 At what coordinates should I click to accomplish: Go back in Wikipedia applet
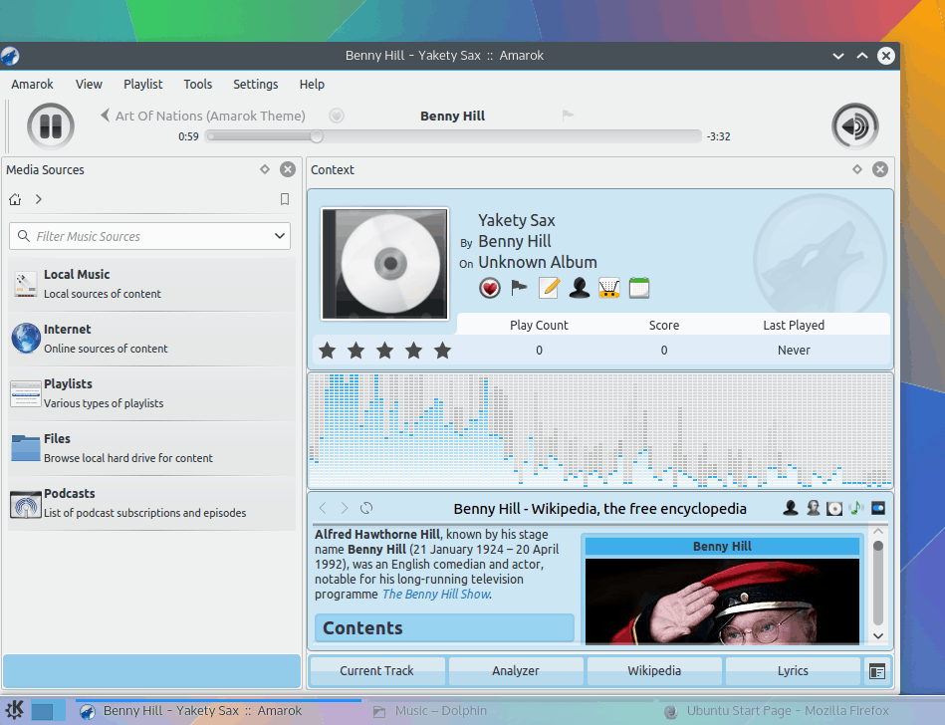[x=323, y=508]
